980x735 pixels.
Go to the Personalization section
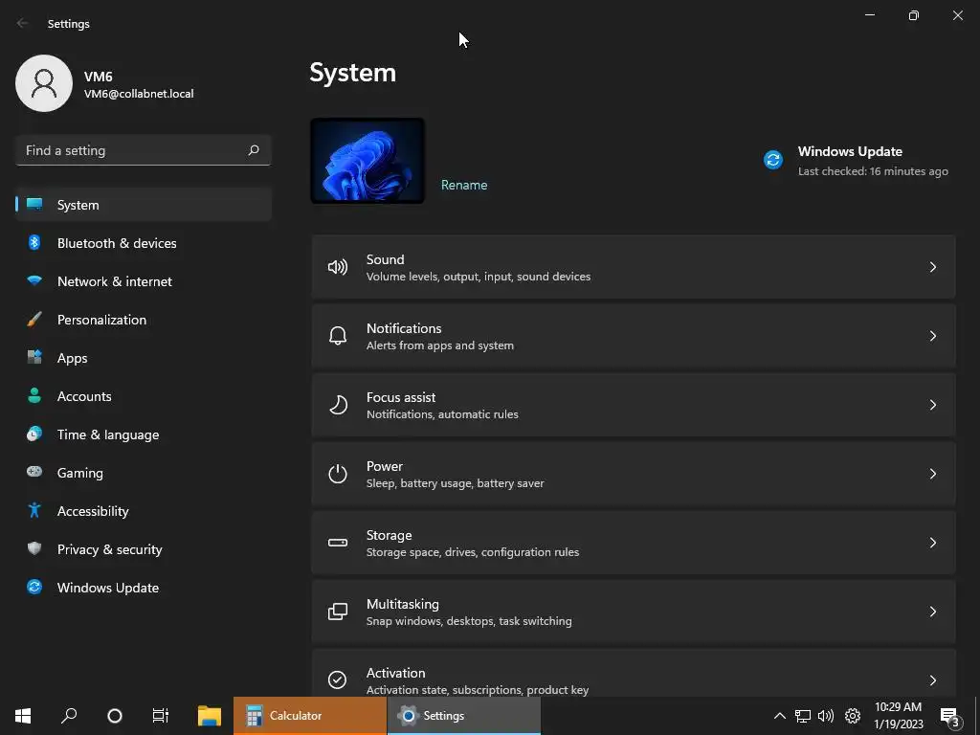(144, 320)
